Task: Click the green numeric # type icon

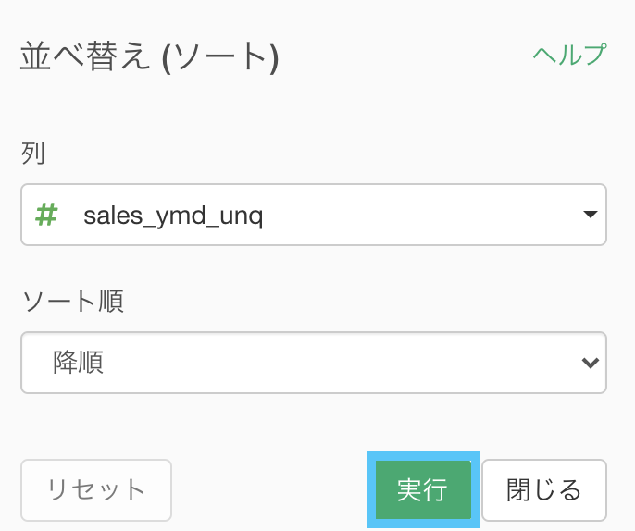Action: [46, 215]
